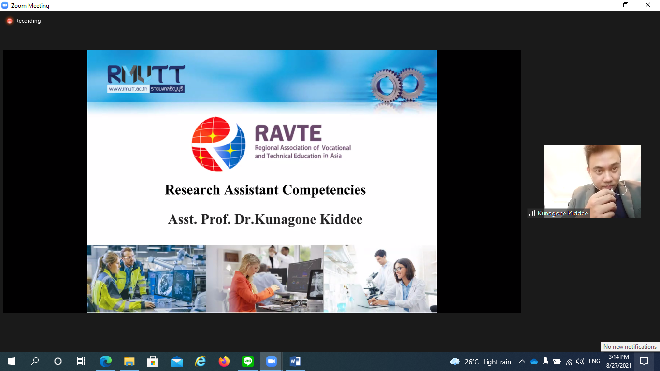
Task: Click Research Assistant Competencies slide title
Action: point(265,190)
